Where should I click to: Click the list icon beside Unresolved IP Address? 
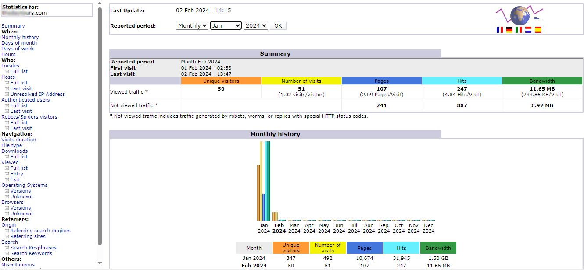coord(7,94)
